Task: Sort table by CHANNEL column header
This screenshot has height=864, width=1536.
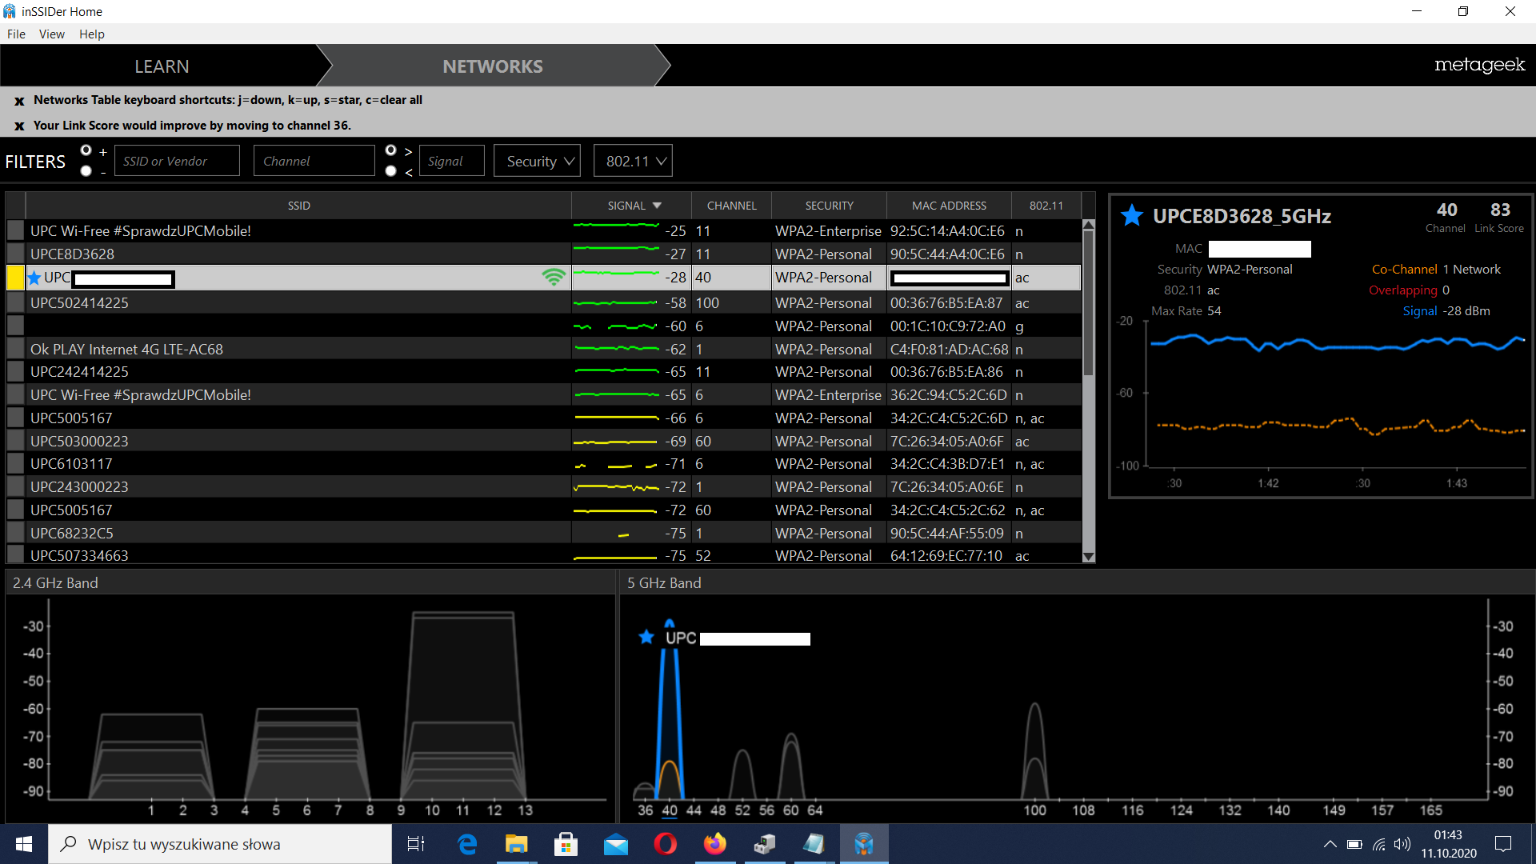Action: point(731,206)
